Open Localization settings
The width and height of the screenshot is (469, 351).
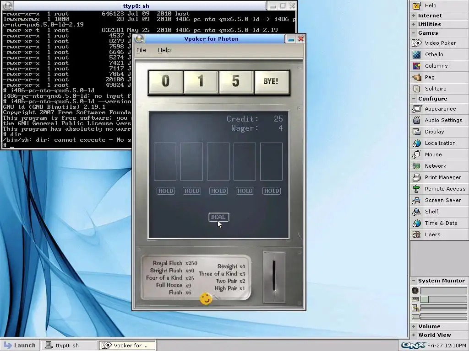click(439, 143)
